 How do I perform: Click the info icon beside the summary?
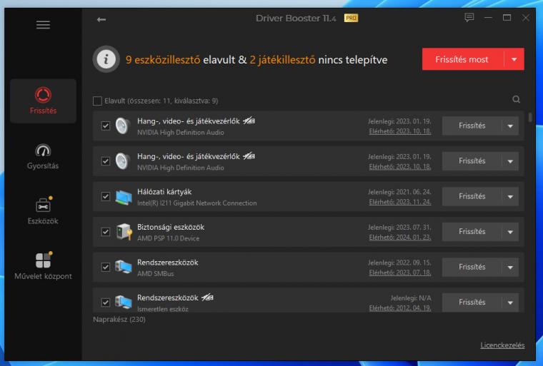(x=106, y=59)
